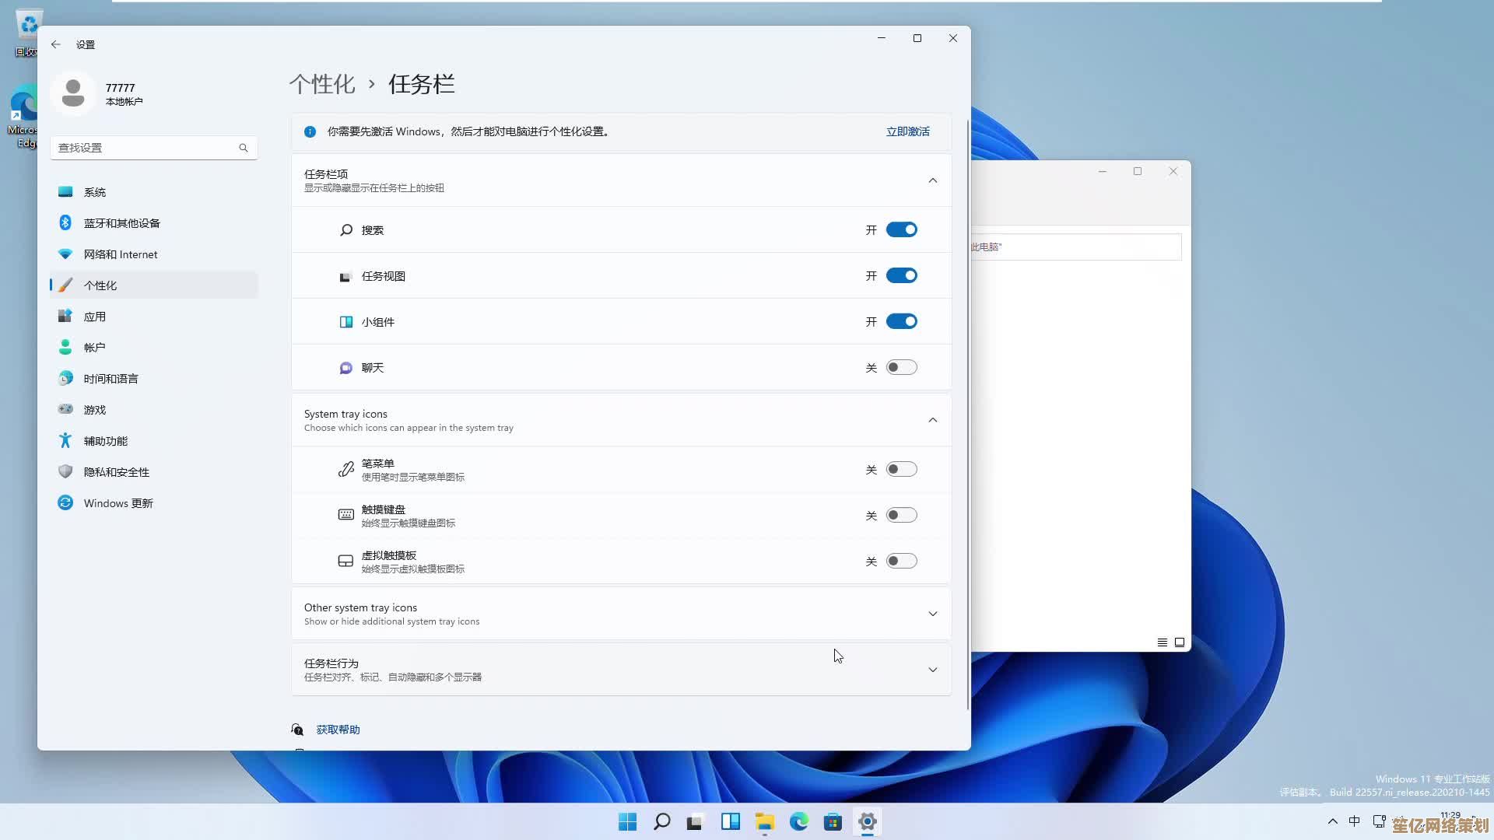Disable the 搜索 taskbar toggle
1494x840 pixels.
902,229
